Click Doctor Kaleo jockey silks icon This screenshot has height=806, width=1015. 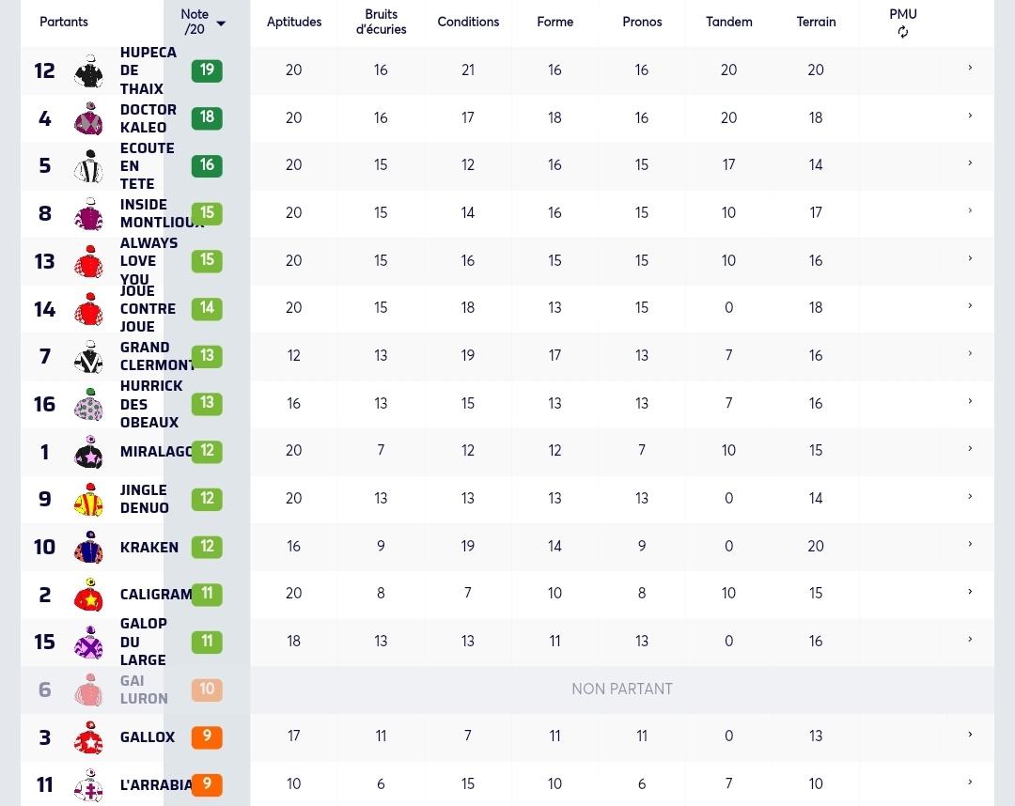(x=88, y=118)
